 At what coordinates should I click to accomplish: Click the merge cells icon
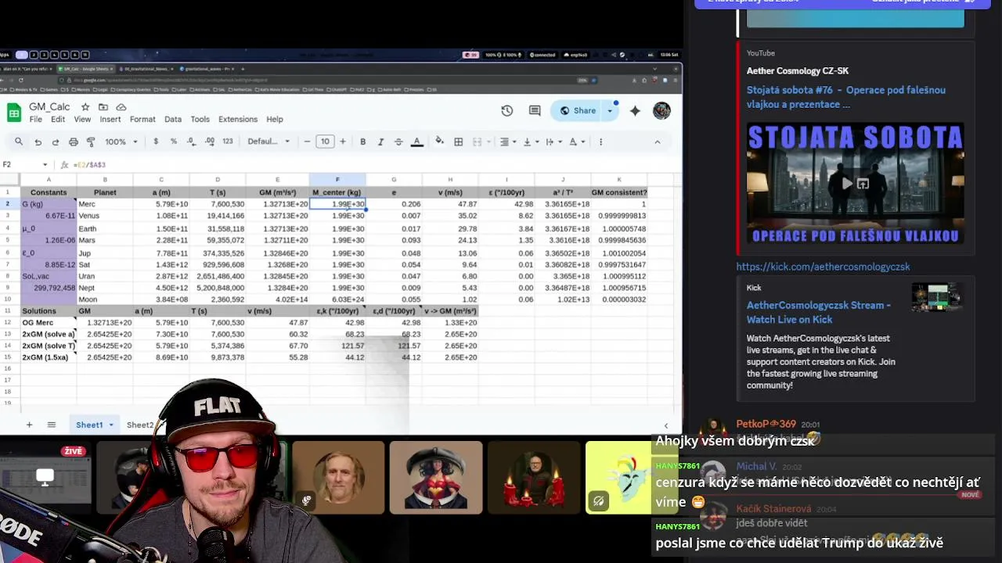pyautogui.click(x=477, y=142)
